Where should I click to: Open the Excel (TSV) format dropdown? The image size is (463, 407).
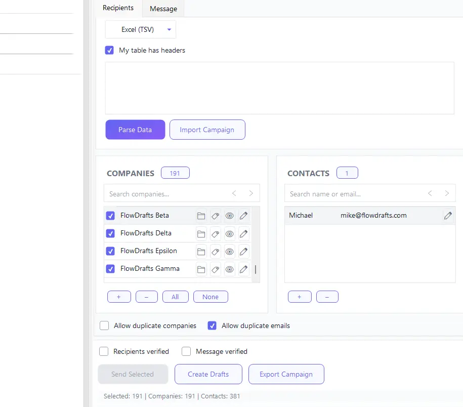140,29
